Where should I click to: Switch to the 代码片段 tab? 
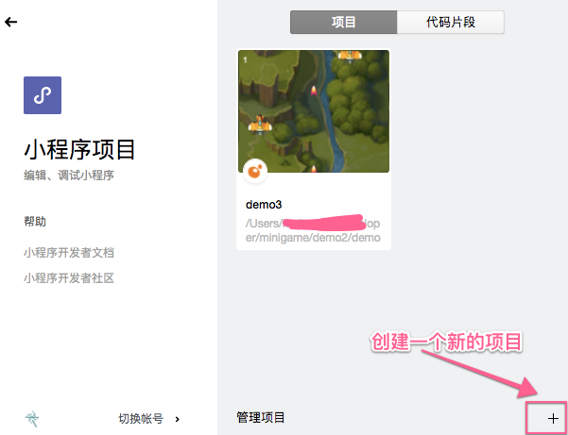[451, 22]
